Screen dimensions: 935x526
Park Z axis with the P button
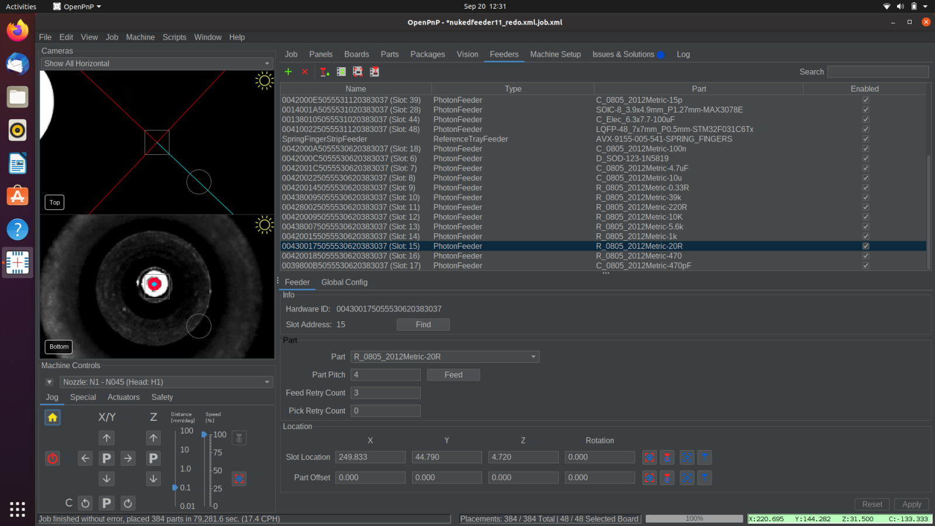coord(153,458)
